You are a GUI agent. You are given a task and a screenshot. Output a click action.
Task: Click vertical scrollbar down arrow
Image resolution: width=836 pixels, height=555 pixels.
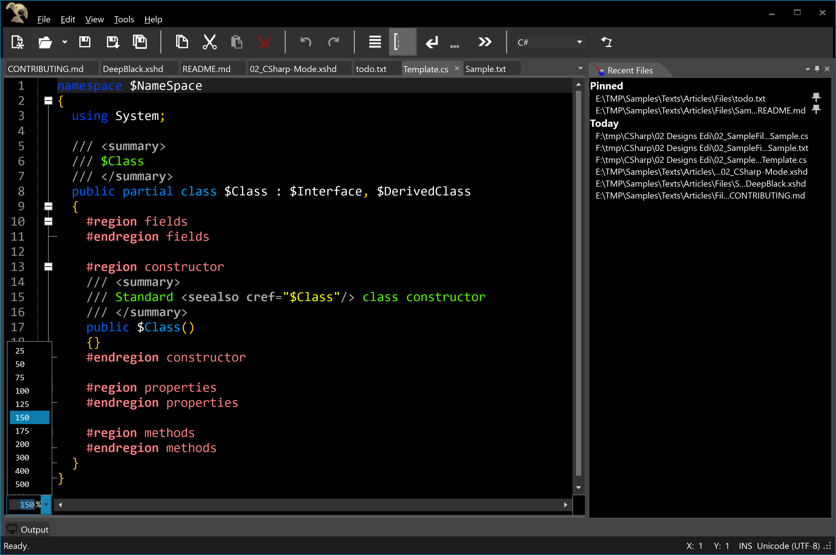pos(579,488)
